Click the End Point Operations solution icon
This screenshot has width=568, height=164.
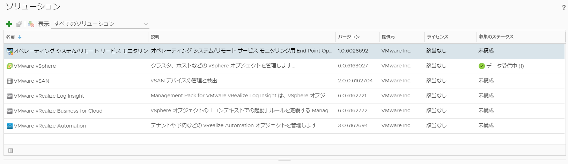coord(10,51)
